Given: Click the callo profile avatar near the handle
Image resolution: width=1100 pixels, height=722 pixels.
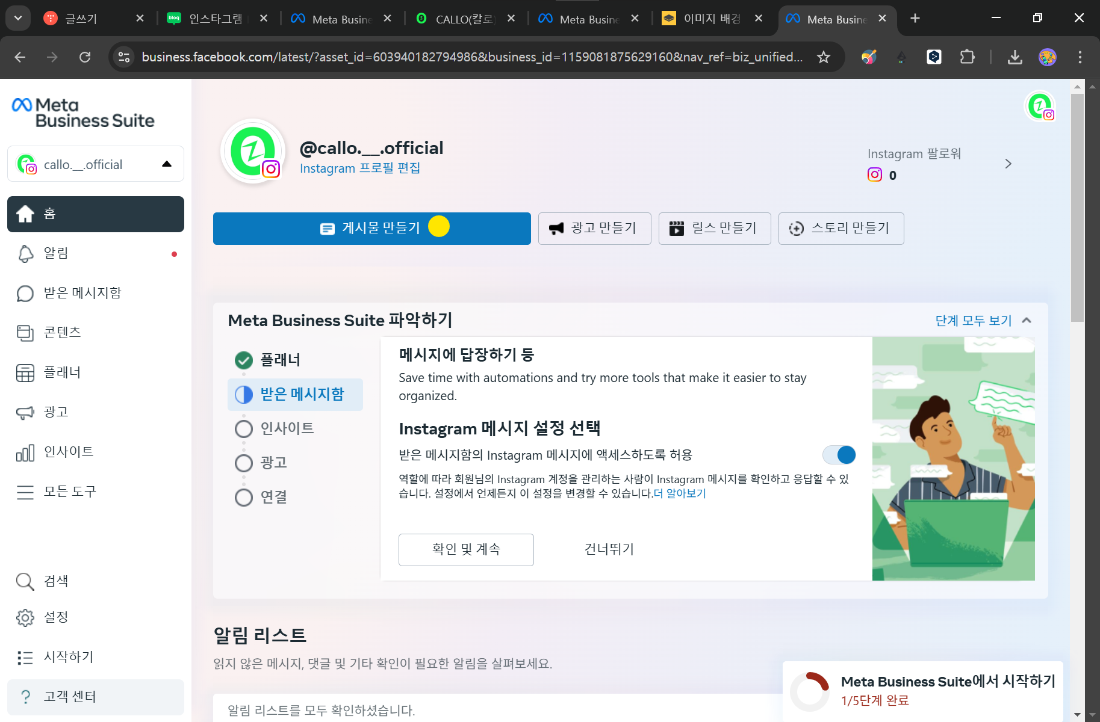Looking at the screenshot, I should (253, 151).
